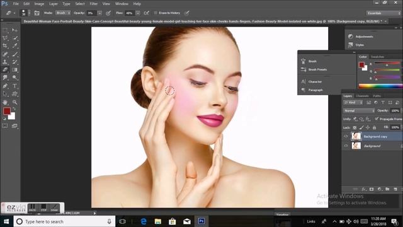Toggle pressure for size button
The width and height of the screenshot is (403, 227).
187,13
